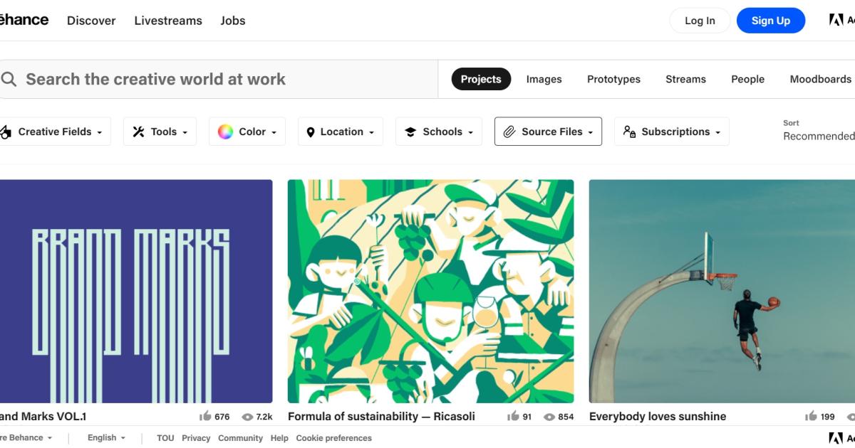Open the Creative Fields dropdown
This screenshot has height=448, width=855.
coord(54,132)
